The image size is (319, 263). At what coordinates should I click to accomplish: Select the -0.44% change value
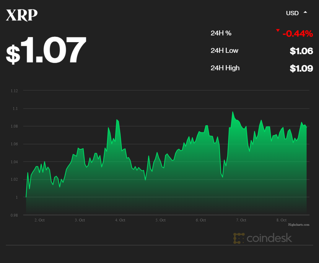coord(297,34)
